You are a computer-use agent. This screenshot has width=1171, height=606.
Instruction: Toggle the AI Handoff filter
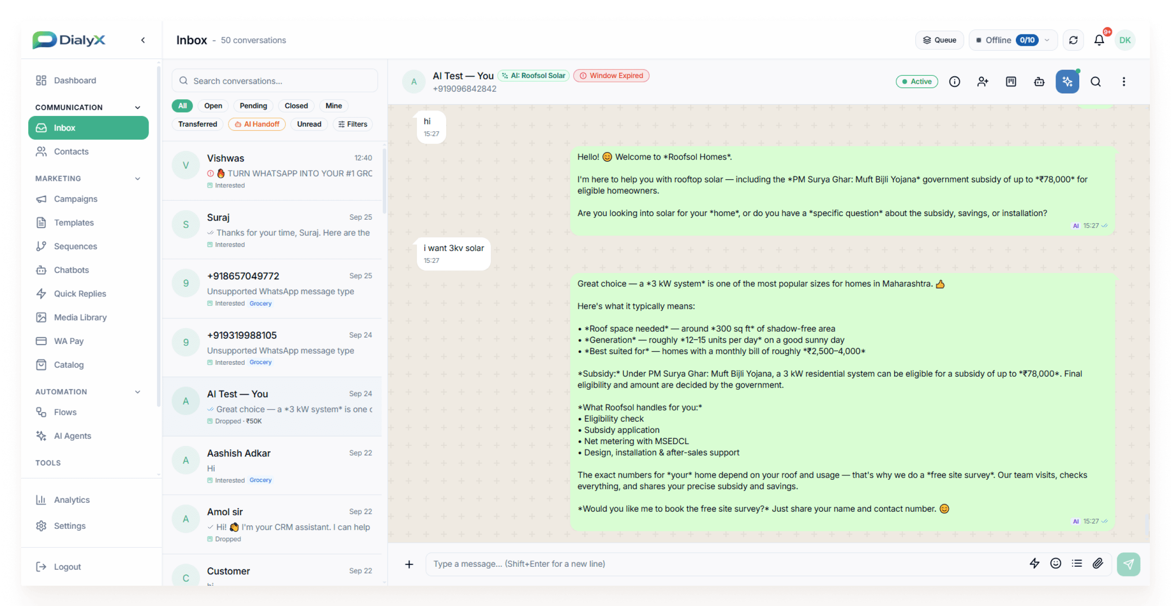pos(257,123)
